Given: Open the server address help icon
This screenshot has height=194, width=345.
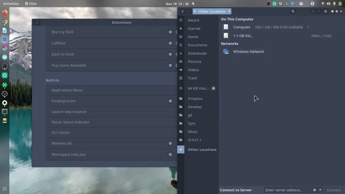Looking at the screenshot, I should pyautogui.click(x=314, y=190).
